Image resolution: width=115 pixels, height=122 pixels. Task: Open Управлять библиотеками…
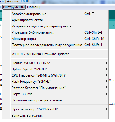59,32
